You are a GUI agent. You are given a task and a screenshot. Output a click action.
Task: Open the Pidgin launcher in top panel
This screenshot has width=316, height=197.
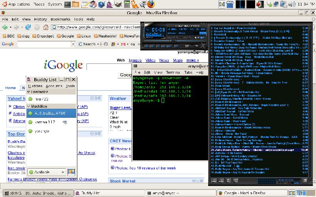110,4
